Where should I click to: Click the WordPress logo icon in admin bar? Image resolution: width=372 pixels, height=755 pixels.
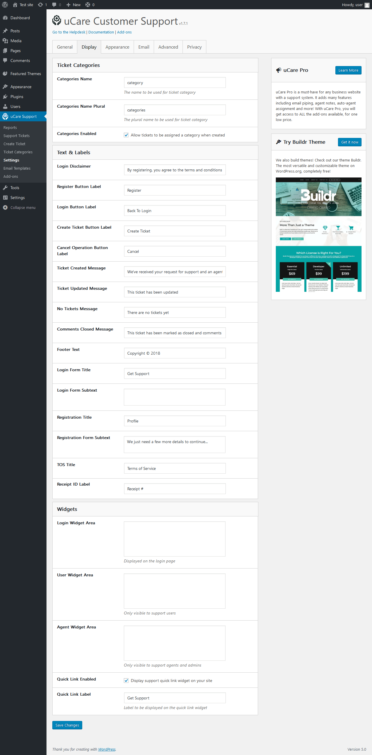tap(5, 5)
